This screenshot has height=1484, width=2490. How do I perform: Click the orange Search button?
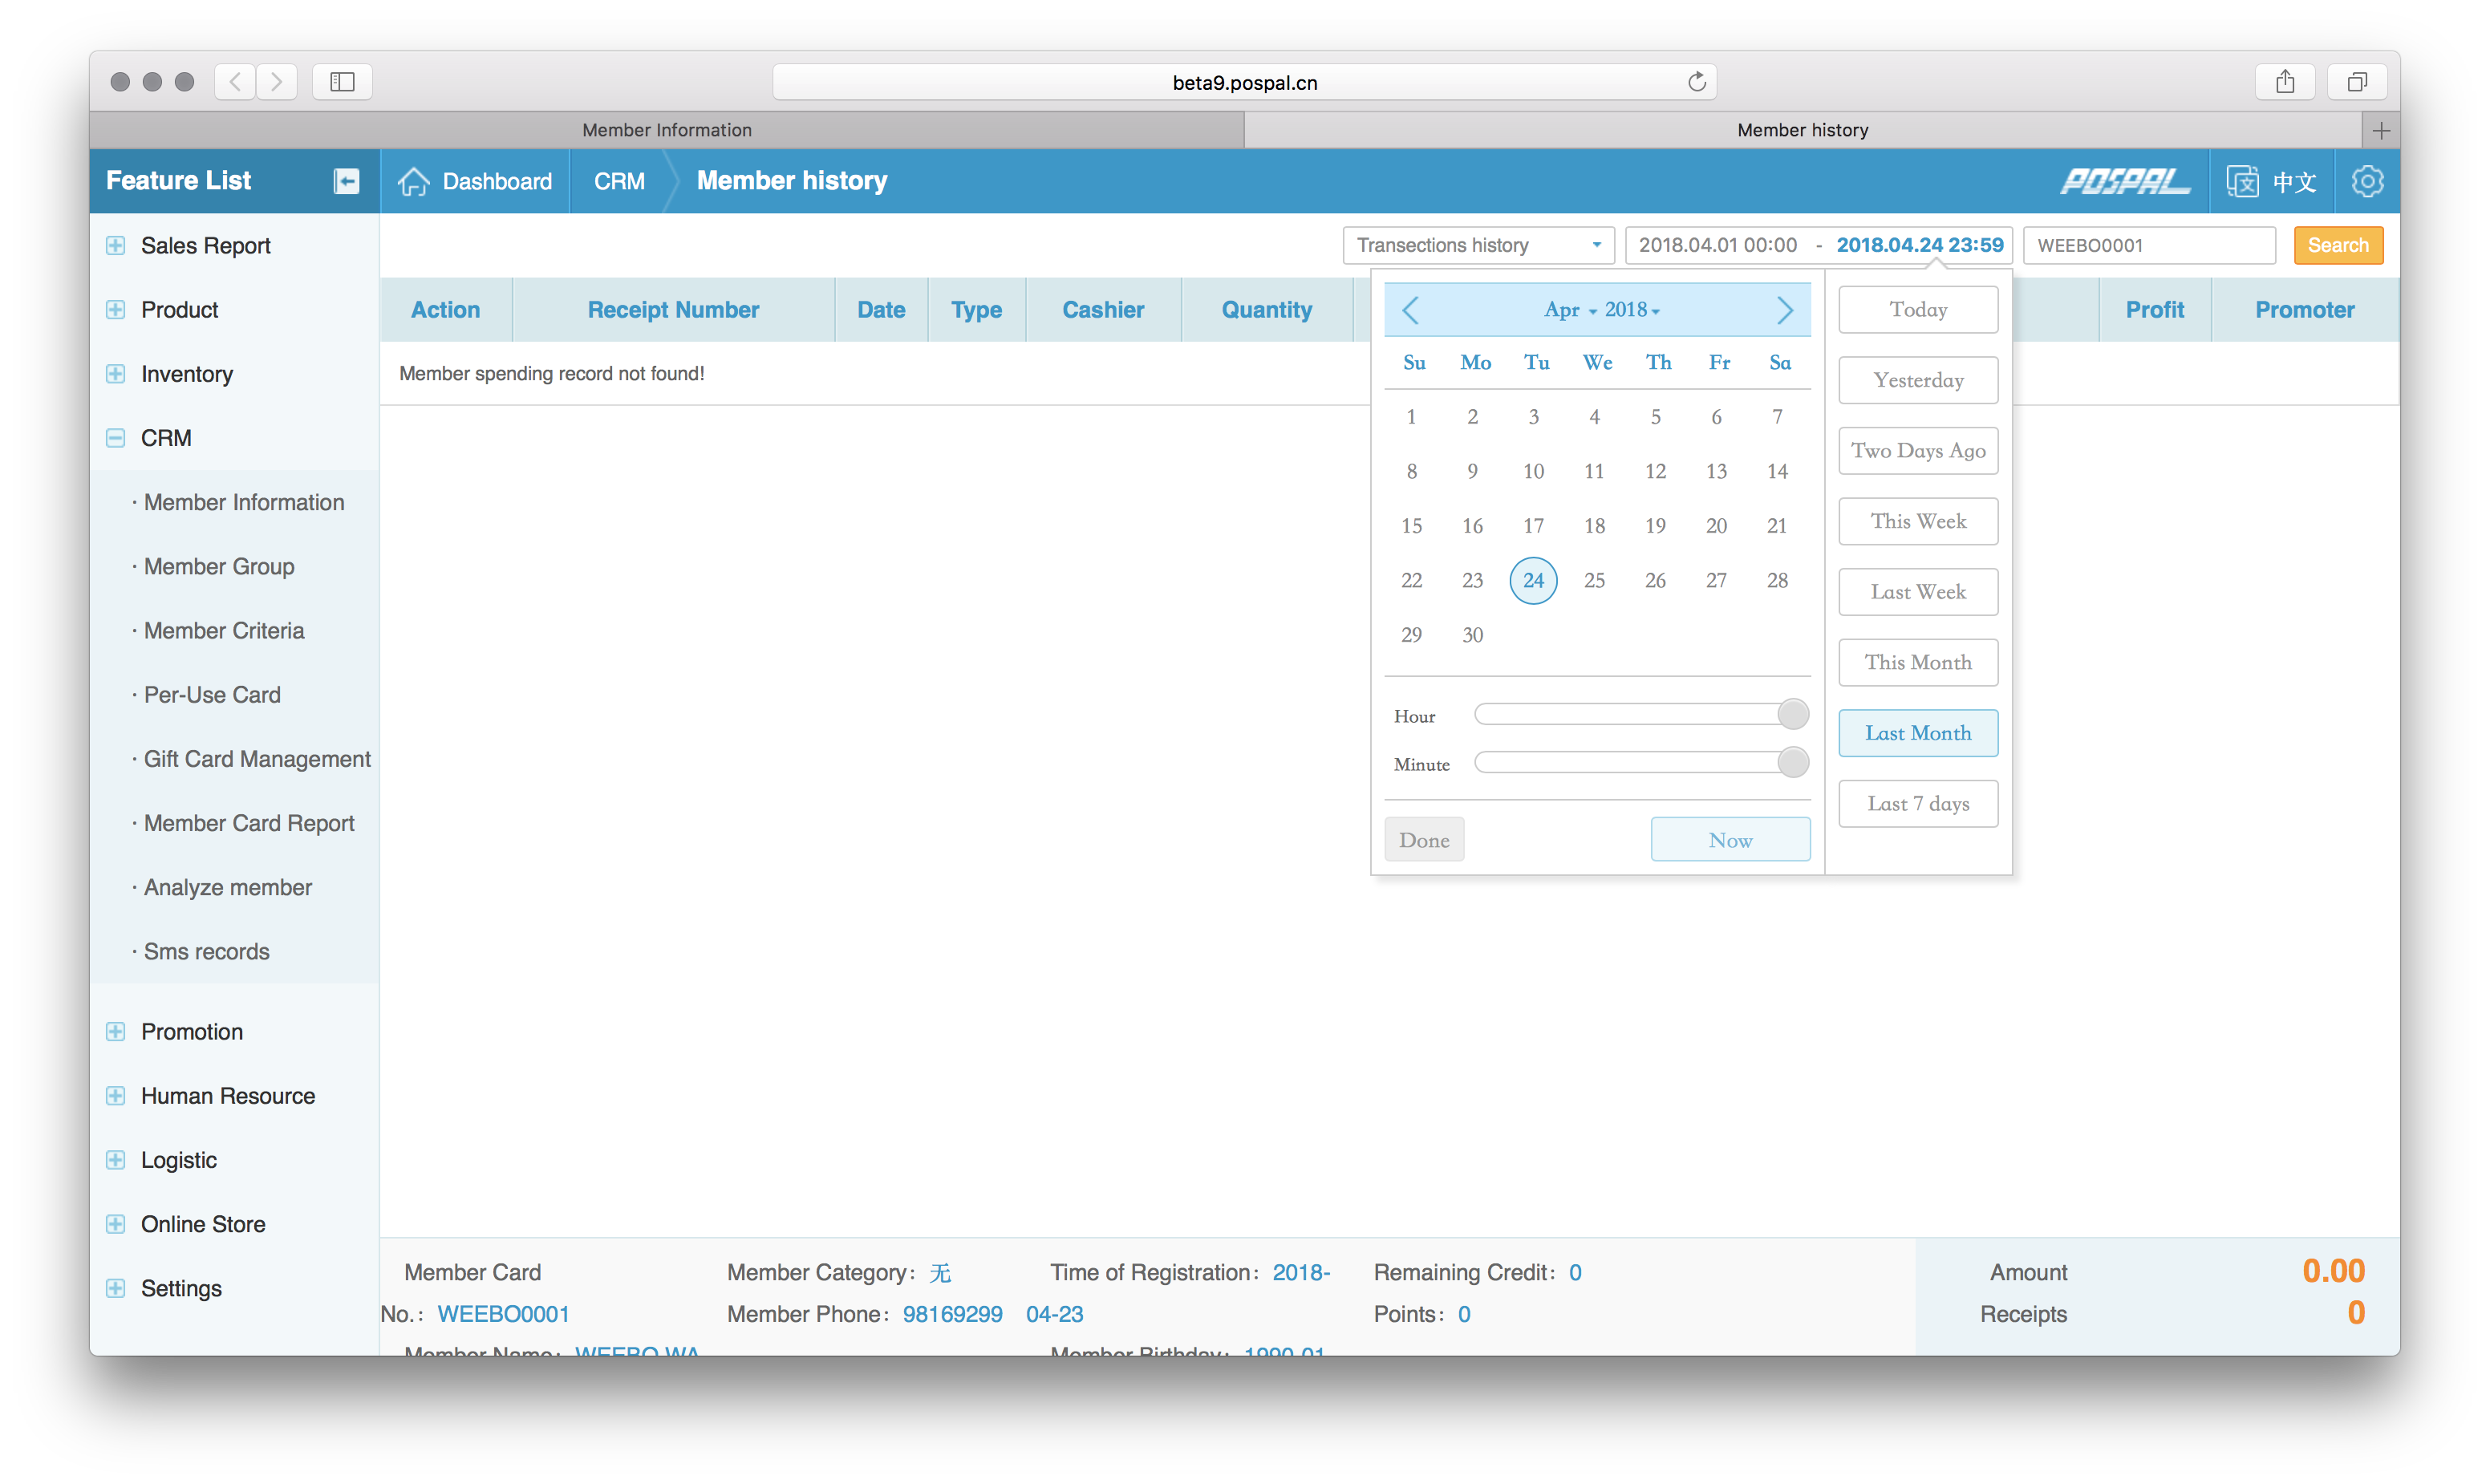[2337, 245]
